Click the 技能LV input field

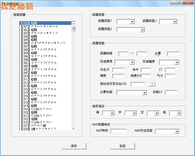click(171, 92)
